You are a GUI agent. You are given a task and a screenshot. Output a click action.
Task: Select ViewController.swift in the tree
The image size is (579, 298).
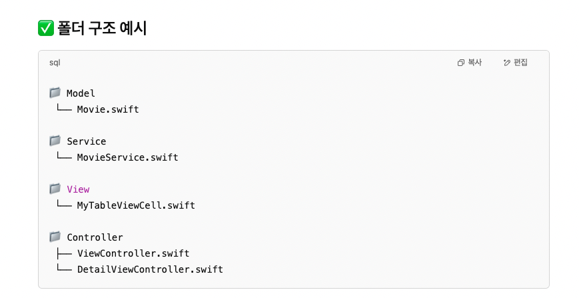(x=133, y=253)
